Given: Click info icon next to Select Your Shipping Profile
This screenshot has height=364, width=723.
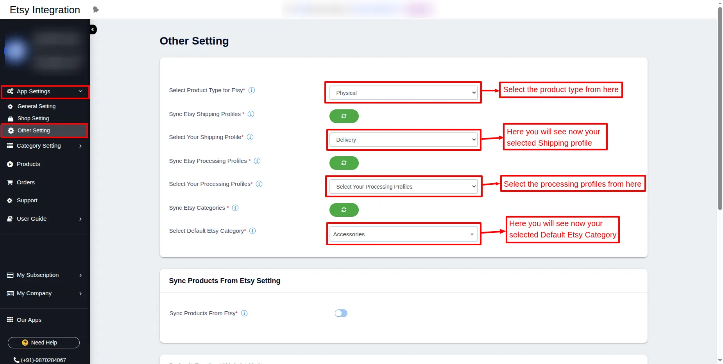Looking at the screenshot, I should click(x=250, y=137).
